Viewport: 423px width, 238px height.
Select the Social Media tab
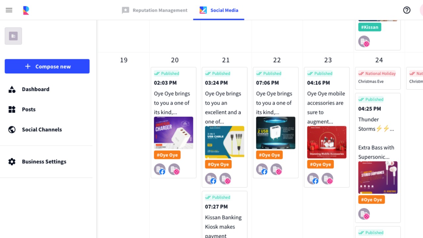click(x=219, y=10)
